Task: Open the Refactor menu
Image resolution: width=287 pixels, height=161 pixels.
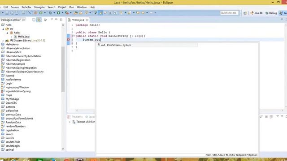Action: click(26, 7)
